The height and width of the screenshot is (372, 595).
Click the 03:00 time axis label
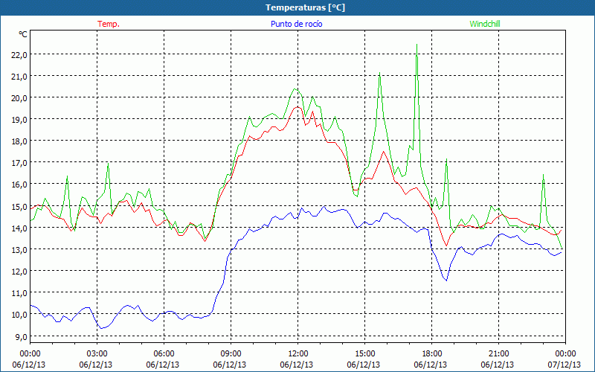[97, 354]
